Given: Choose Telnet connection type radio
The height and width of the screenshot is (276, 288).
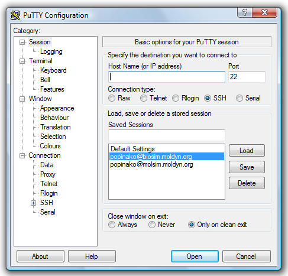Looking at the screenshot, I should click(x=144, y=98).
